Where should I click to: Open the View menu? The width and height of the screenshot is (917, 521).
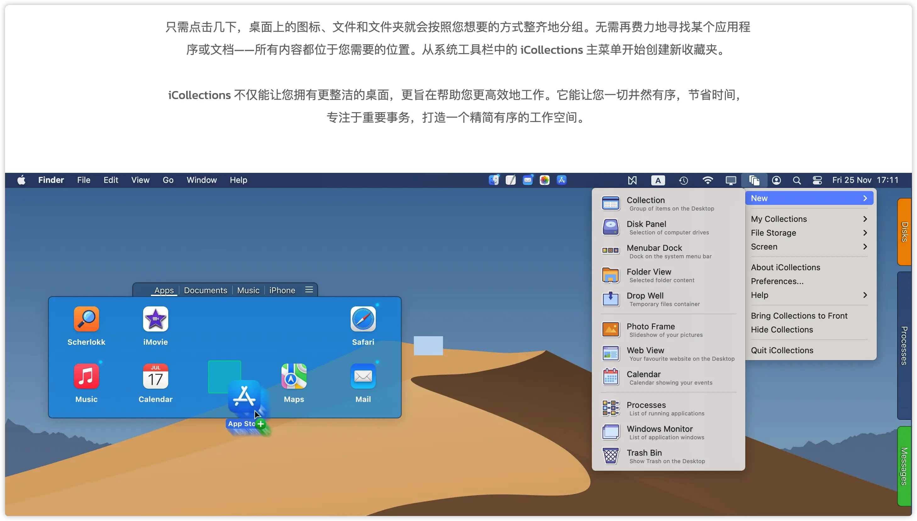click(140, 180)
